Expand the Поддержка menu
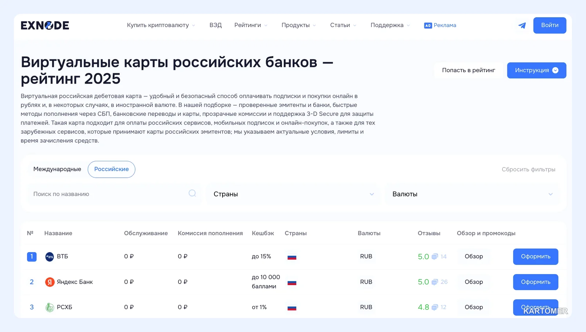The image size is (586, 332). coord(390,25)
